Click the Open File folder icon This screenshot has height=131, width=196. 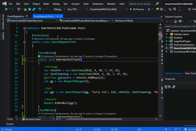pyautogui.click(x=25, y=9)
